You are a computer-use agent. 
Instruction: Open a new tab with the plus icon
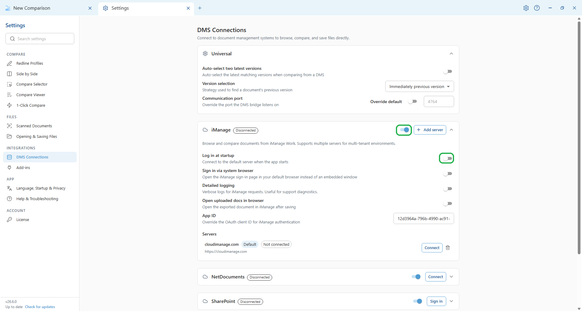200,8
